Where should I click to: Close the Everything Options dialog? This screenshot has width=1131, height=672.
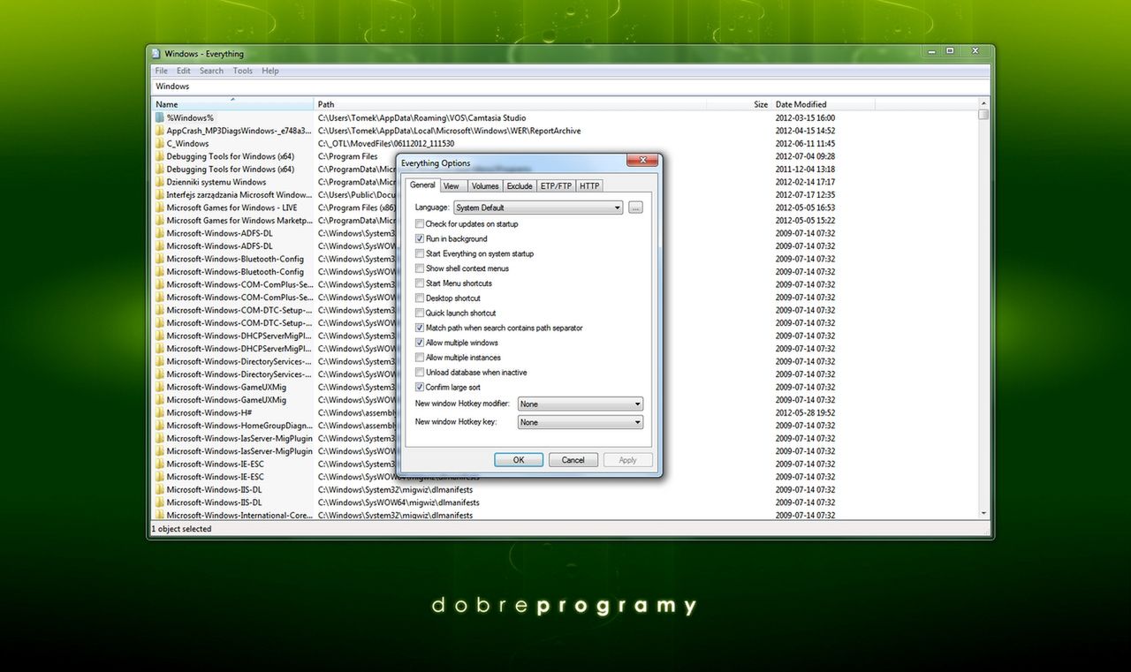642,161
